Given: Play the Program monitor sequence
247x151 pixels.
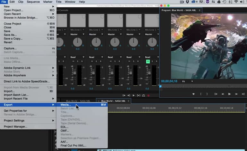Looking at the screenshot, I should point(229,94).
